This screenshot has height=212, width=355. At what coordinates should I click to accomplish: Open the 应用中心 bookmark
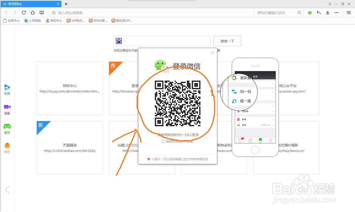(11, 21)
